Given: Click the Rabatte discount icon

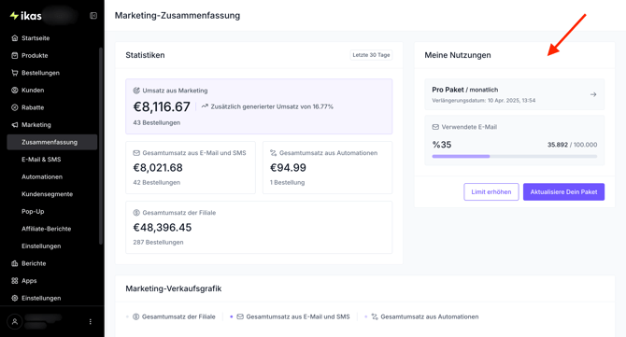Looking at the screenshot, I should (15, 107).
